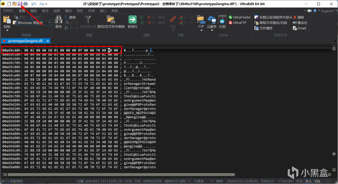Open the FTP tool icon

pos(201,20)
